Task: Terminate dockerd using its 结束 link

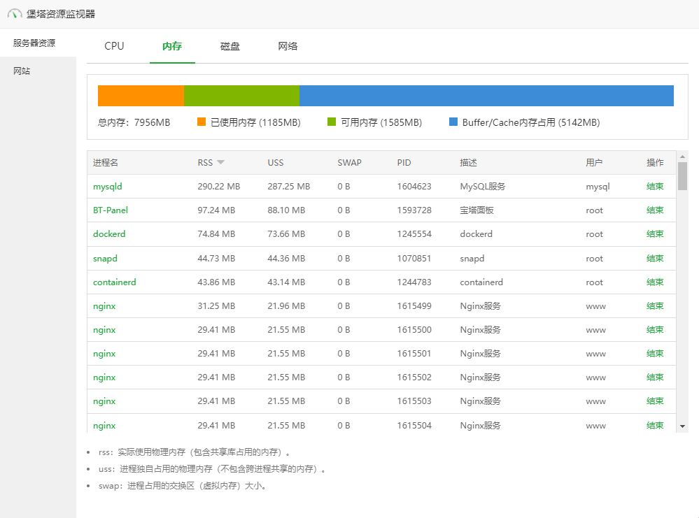Action: pyautogui.click(x=655, y=234)
